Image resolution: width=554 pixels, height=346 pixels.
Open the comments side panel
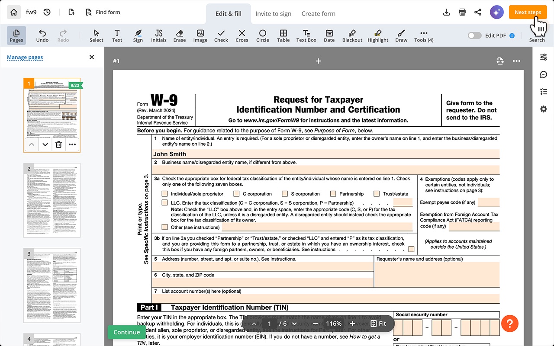point(544,74)
